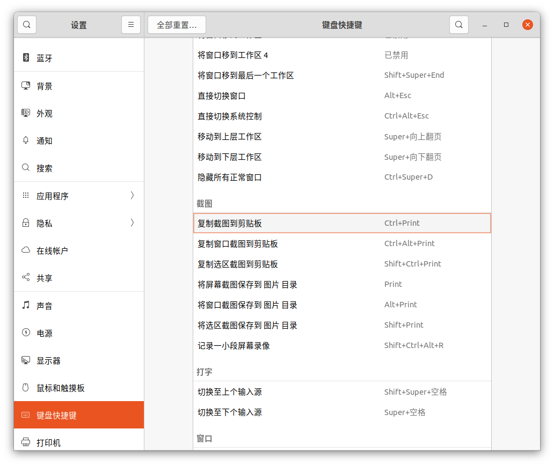
Task: Select the 隐藏所有正常窗口 row
Action: [x=342, y=177]
